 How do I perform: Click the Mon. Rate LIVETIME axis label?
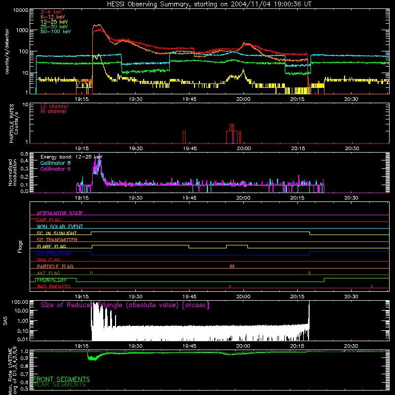[x=13, y=371]
